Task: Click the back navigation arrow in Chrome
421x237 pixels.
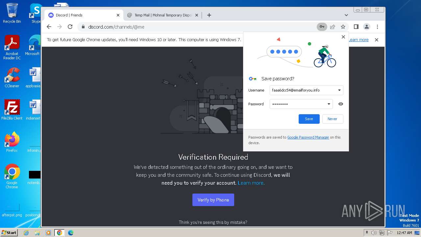Action: (x=49, y=27)
